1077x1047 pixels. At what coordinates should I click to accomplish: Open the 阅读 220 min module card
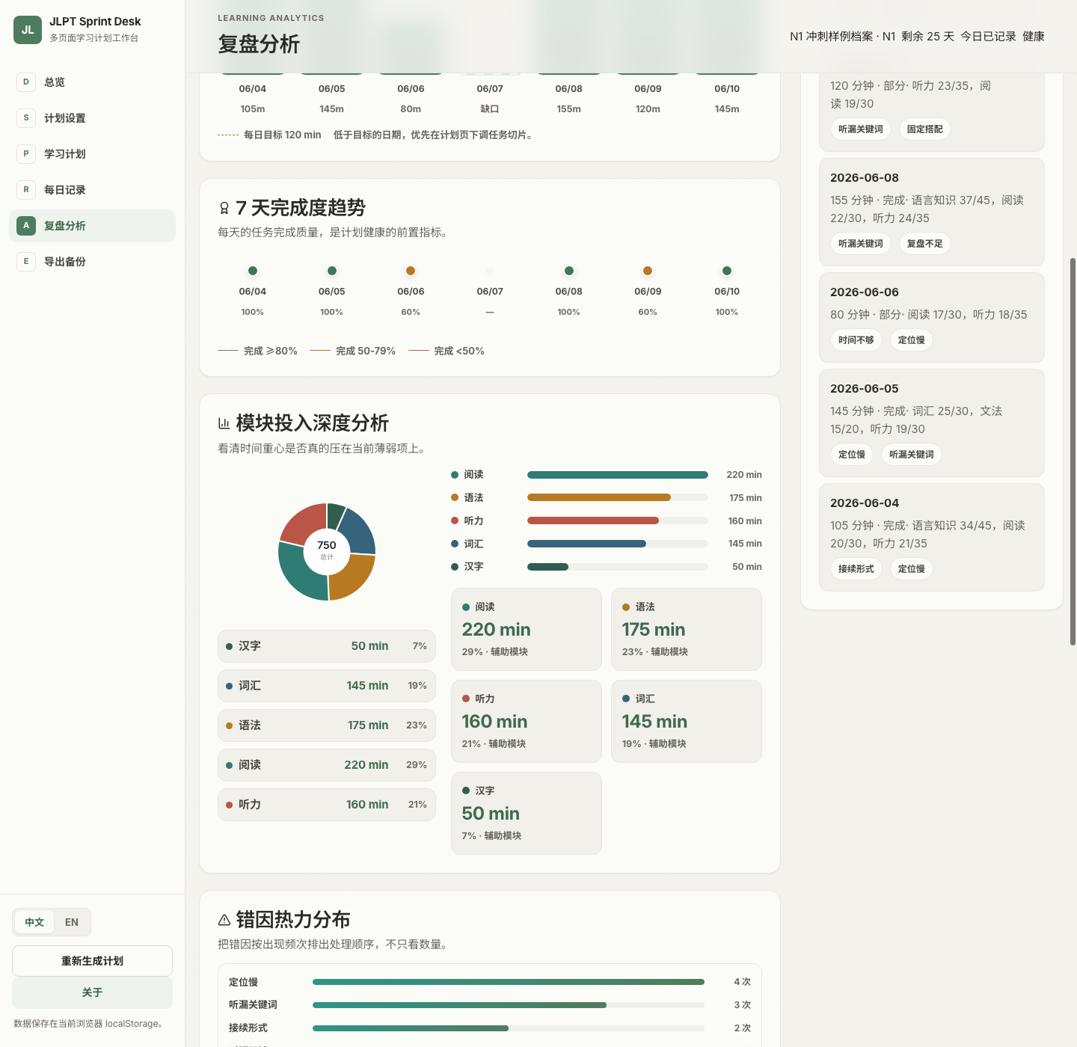[527, 630]
